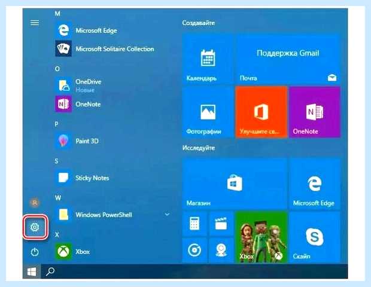The height and width of the screenshot is (287, 371).
Task: Open the Почта mail tile
Action: [288, 59]
